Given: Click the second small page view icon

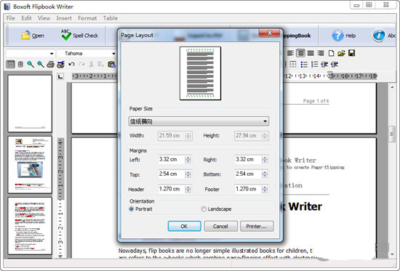Looking at the screenshot, I should pos(20,64).
